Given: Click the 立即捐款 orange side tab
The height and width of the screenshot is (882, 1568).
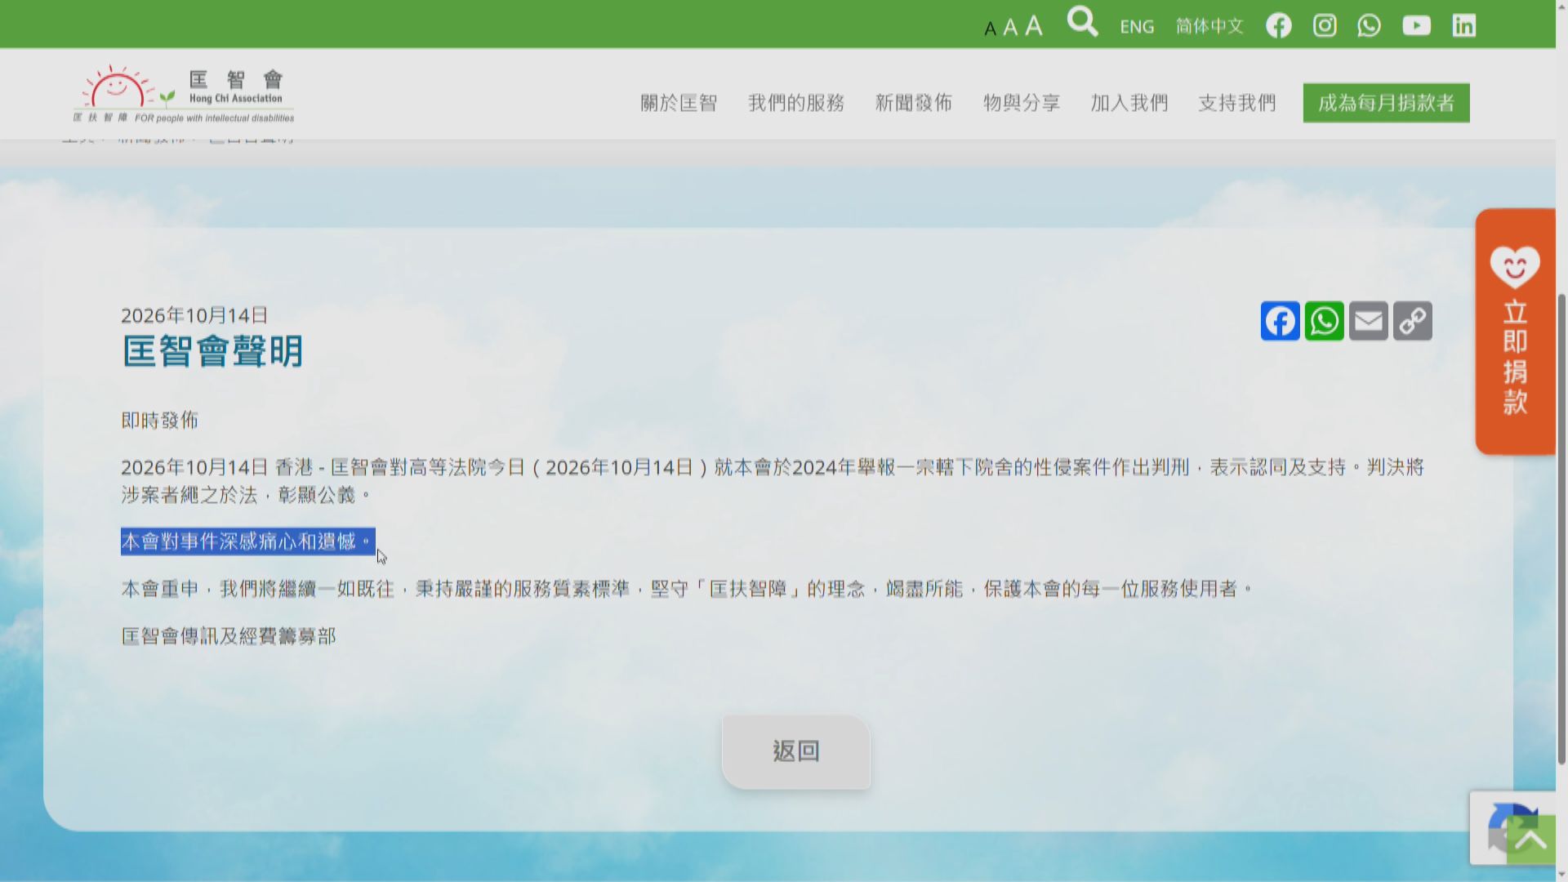Looking at the screenshot, I should point(1515,332).
